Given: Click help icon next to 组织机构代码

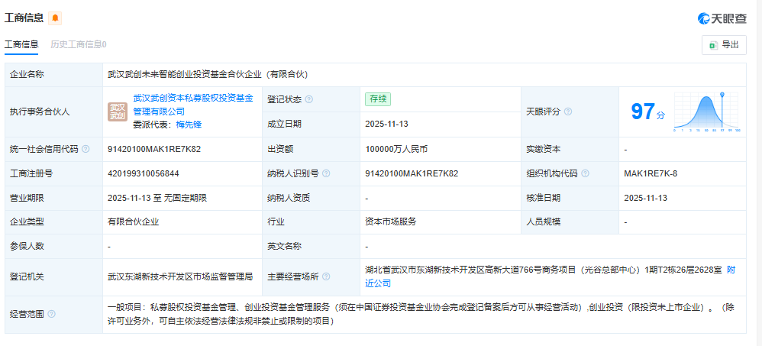Looking at the screenshot, I should coord(583,173).
